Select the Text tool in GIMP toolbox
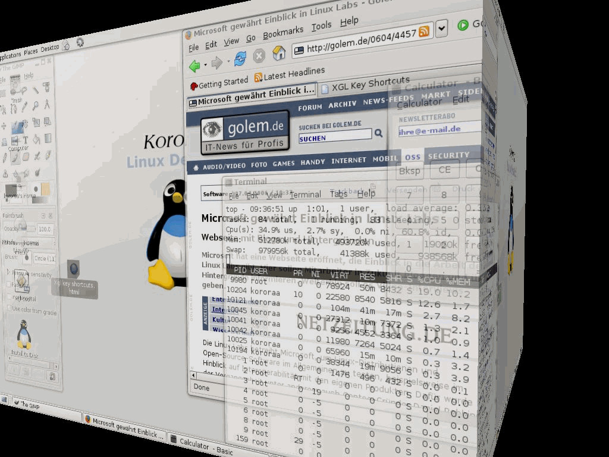This screenshot has width=609, height=457. pos(26,139)
